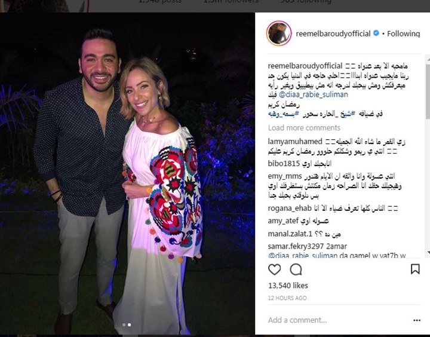Click the couple photo in the post

tap(127, 173)
